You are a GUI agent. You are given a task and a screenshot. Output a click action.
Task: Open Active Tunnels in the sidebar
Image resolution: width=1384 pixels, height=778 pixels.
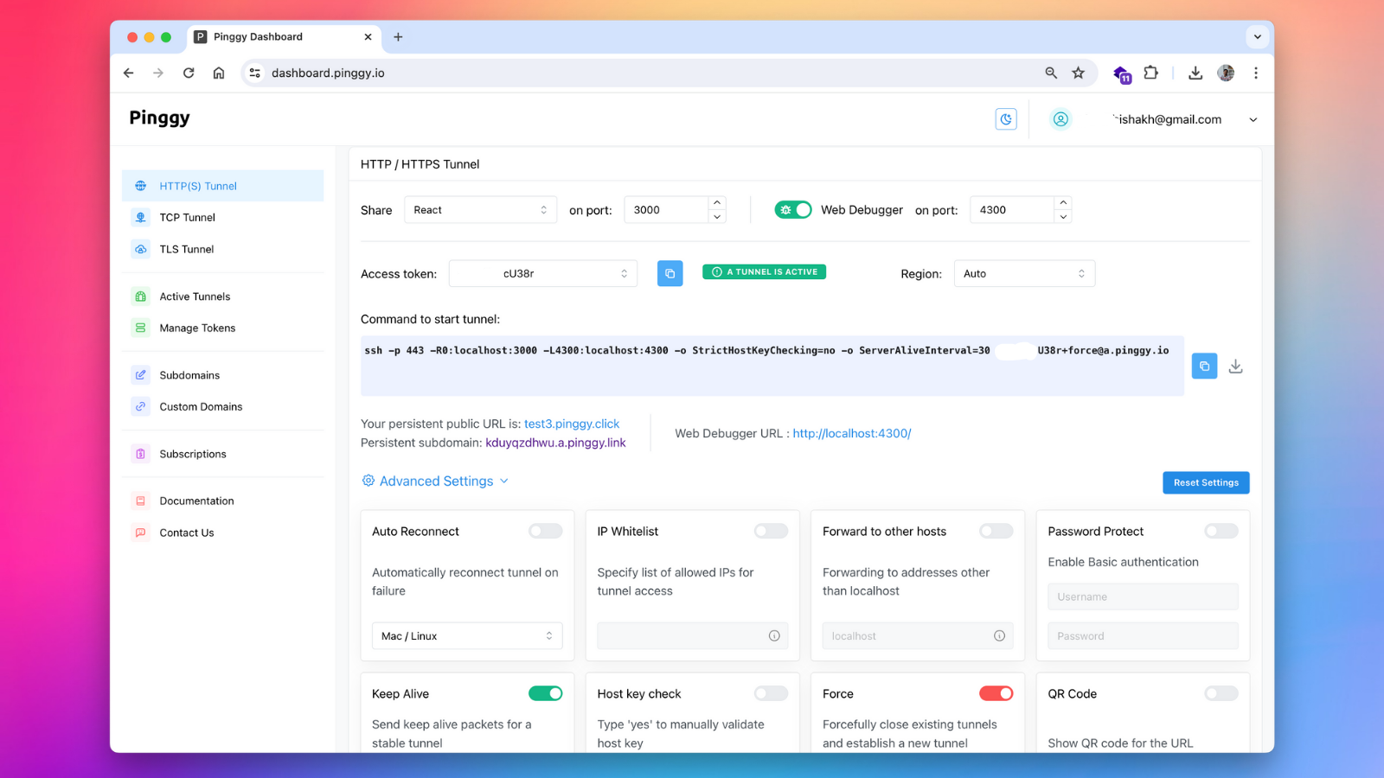coord(223,297)
